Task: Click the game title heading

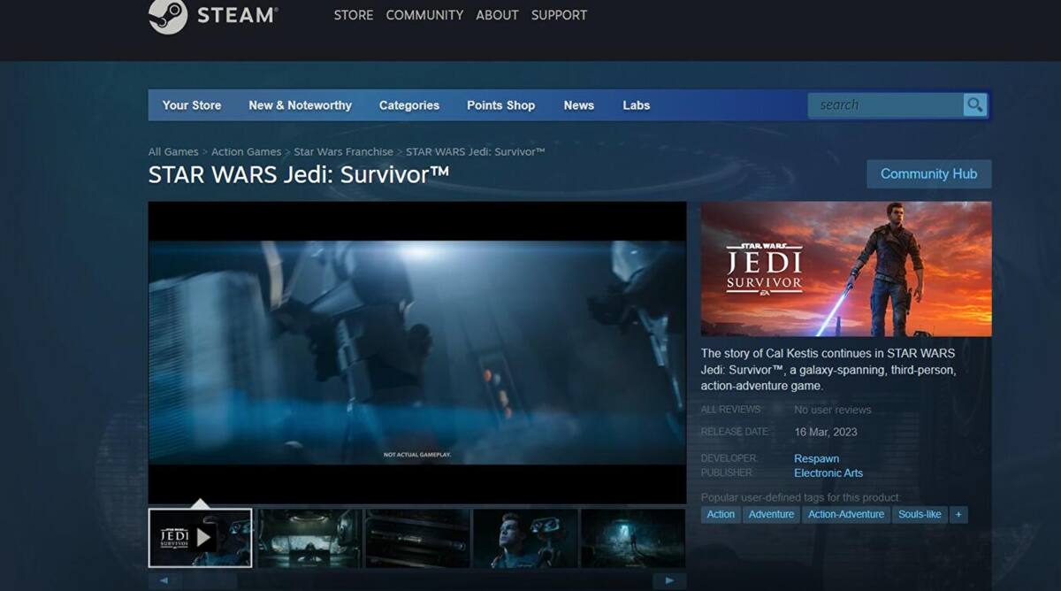Action: point(299,174)
